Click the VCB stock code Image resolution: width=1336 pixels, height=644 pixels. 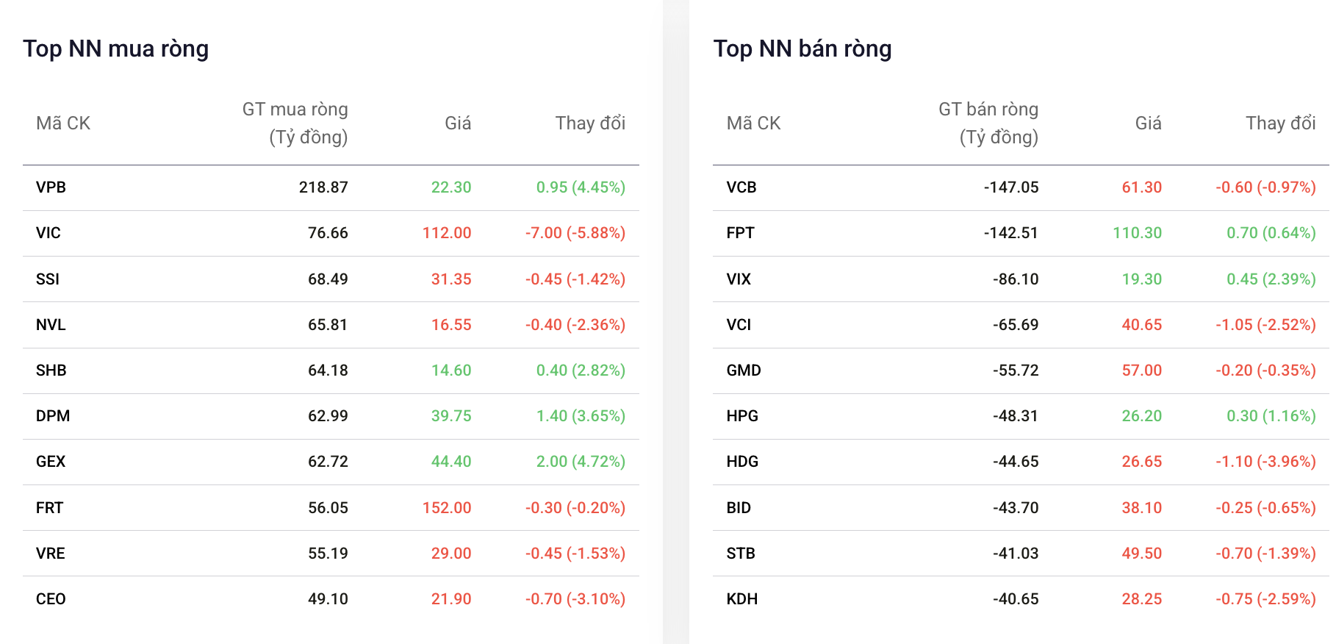[x=741, y=187]
